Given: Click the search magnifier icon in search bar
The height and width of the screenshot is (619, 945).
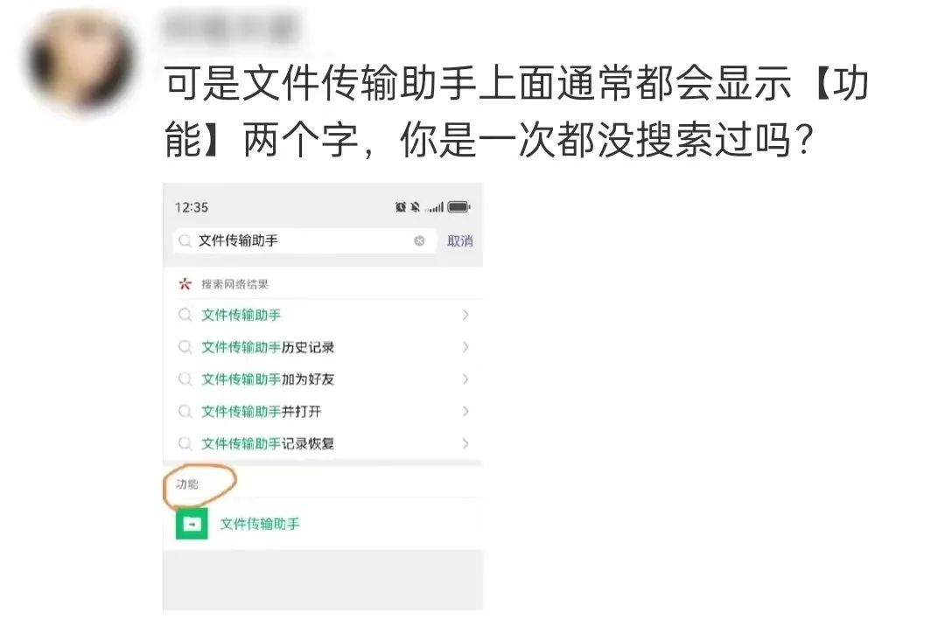Looking at the screenshot, I should pos(185,240).
